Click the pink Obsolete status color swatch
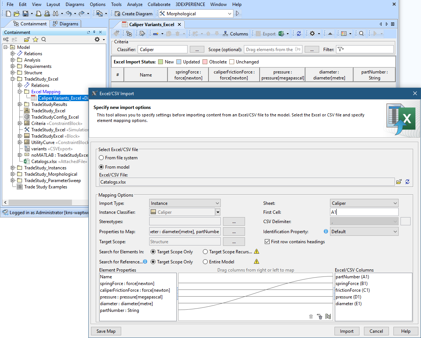The width and height of the screenshot is (421, 338). [205, 62]
